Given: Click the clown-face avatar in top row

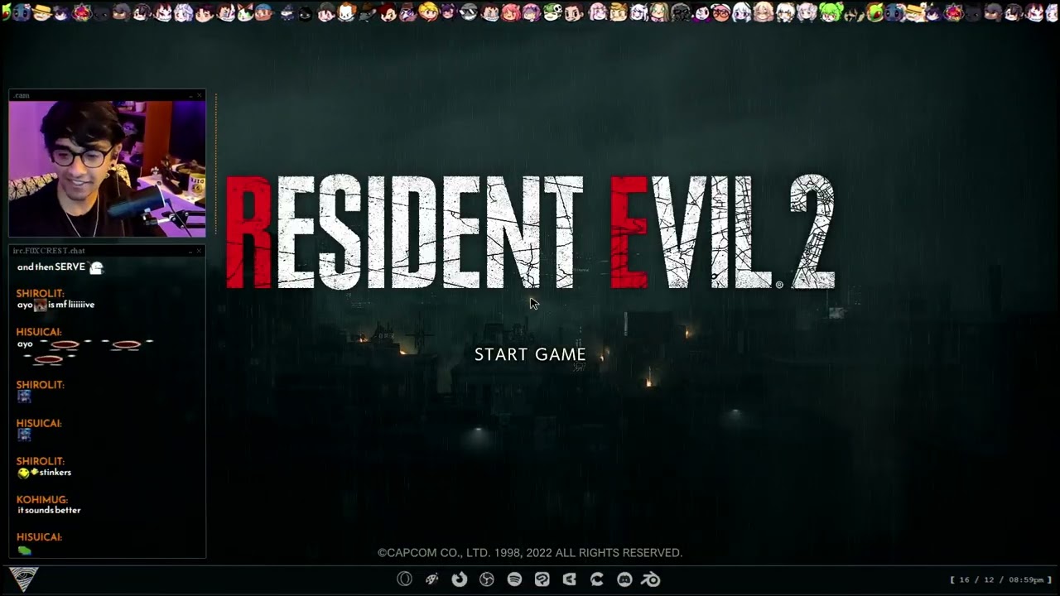Looking at the screenshot, I should point(346,12).
